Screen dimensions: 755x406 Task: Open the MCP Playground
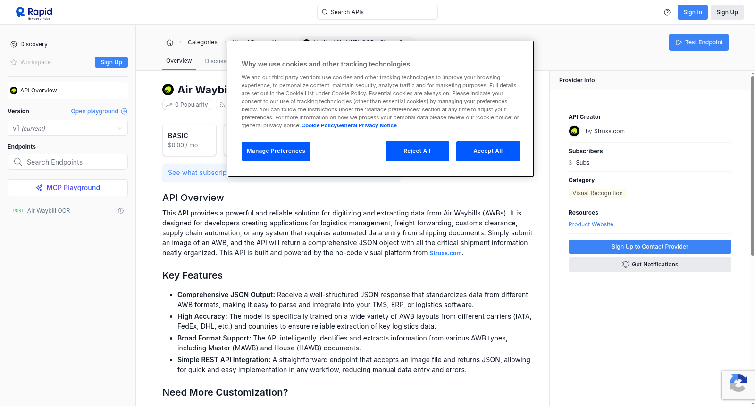[x=68, y=188]
